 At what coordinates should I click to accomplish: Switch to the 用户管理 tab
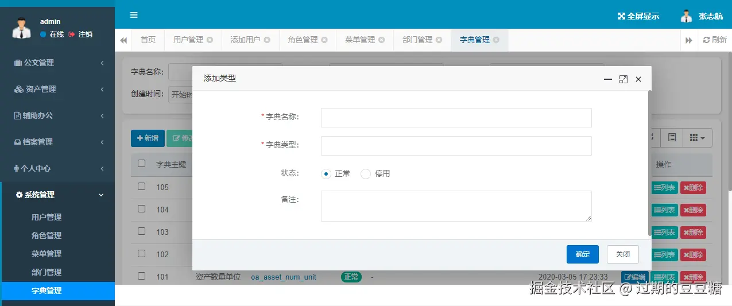pyautogui.click(x=188, y=40)
